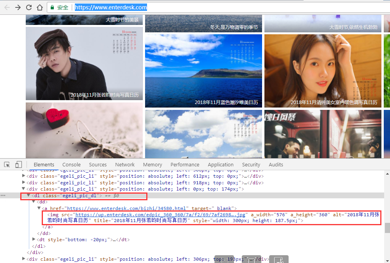Click the DevTools Elements panel scrollbar thumb
Image resolution: width=390 pixels, height=263 pixels.
click(387, 228)
